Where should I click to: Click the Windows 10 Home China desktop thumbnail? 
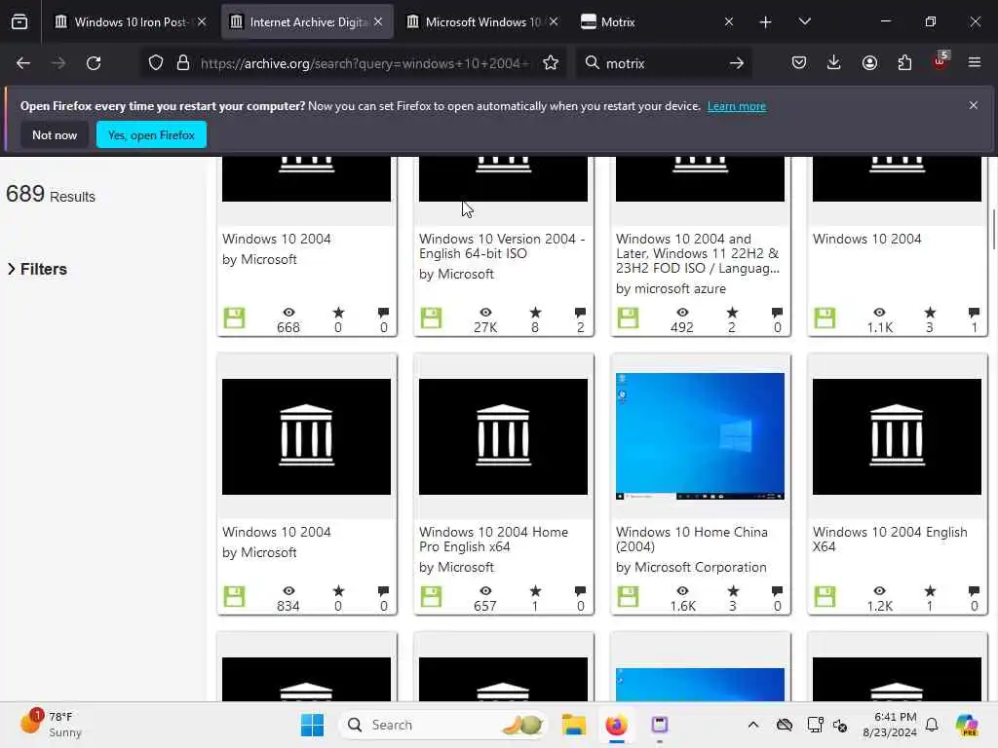pyautogui.click(x=700, y=436)
